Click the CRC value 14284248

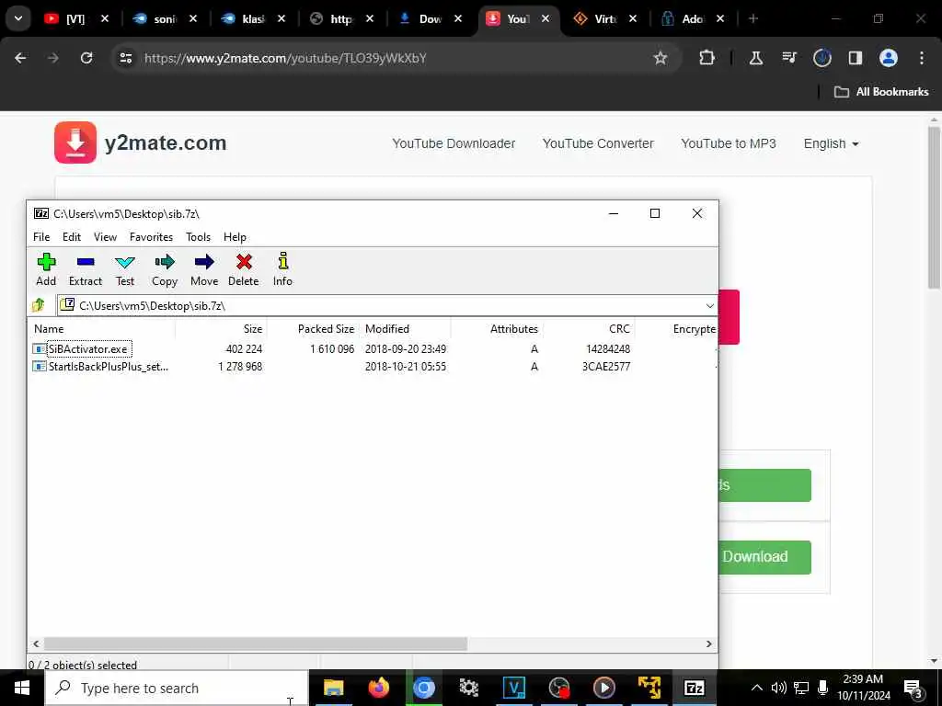pos(608,349)
